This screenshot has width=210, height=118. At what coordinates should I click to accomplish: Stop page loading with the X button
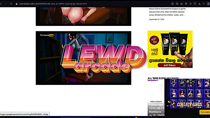(x=11, y=4)
